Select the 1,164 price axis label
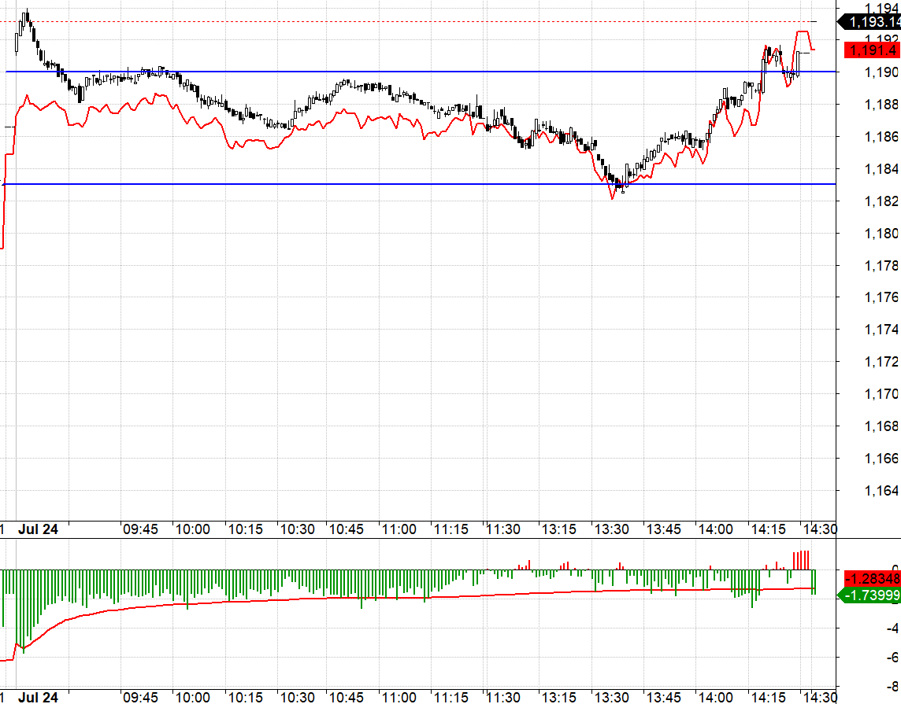This screenshot has height=704, width=901. point(881,491)
